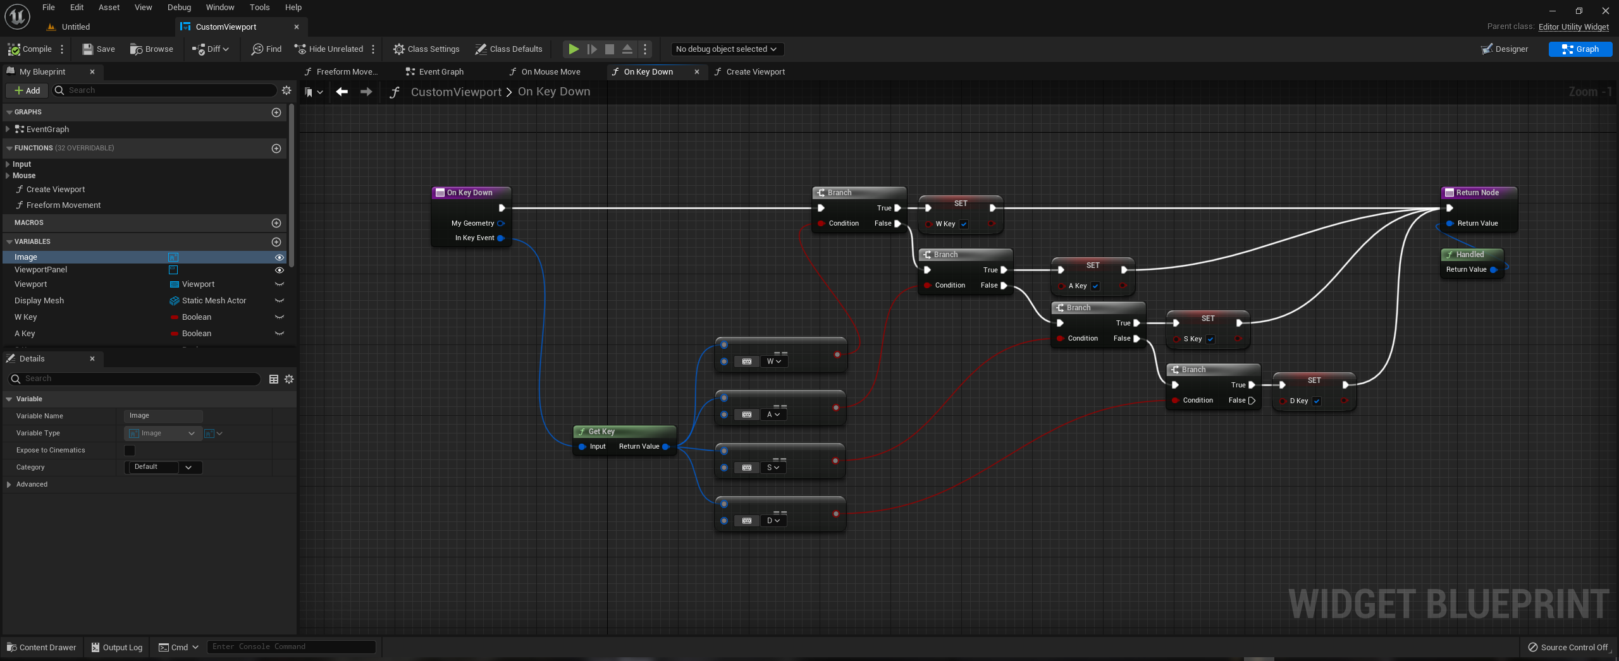Toggle closed eye for Display Mesh variable
1619x661 pixels.
279,301
